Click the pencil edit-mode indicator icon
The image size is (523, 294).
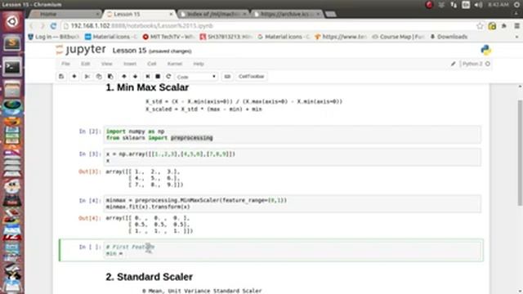tap(453, 64)
